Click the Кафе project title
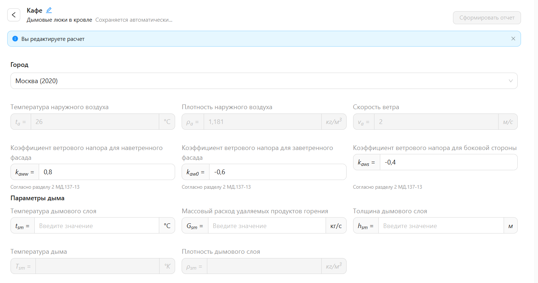The width and height of the screenshot is (538, 283). 34,10
